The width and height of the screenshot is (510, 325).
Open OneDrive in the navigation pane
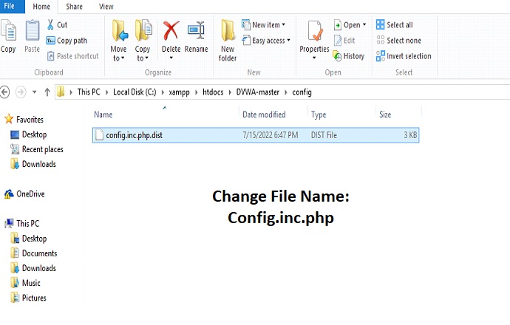[24, 194]
